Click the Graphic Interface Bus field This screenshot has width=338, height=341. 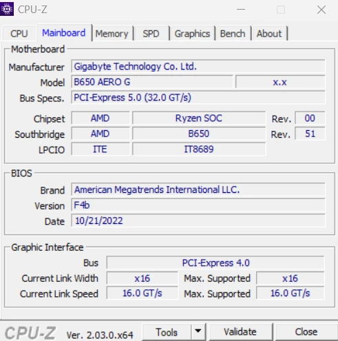[x=215, y=262]
